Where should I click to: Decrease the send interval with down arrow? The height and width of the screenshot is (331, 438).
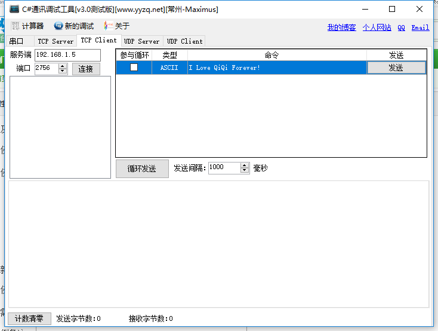(x=245, y=170)
